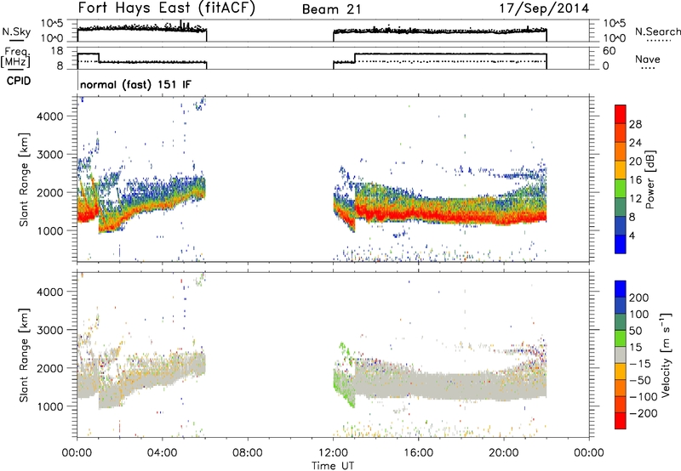Click the light green segment of Velocity colorbar
This screenshot has width=681, height=471.
pos(621,338)
